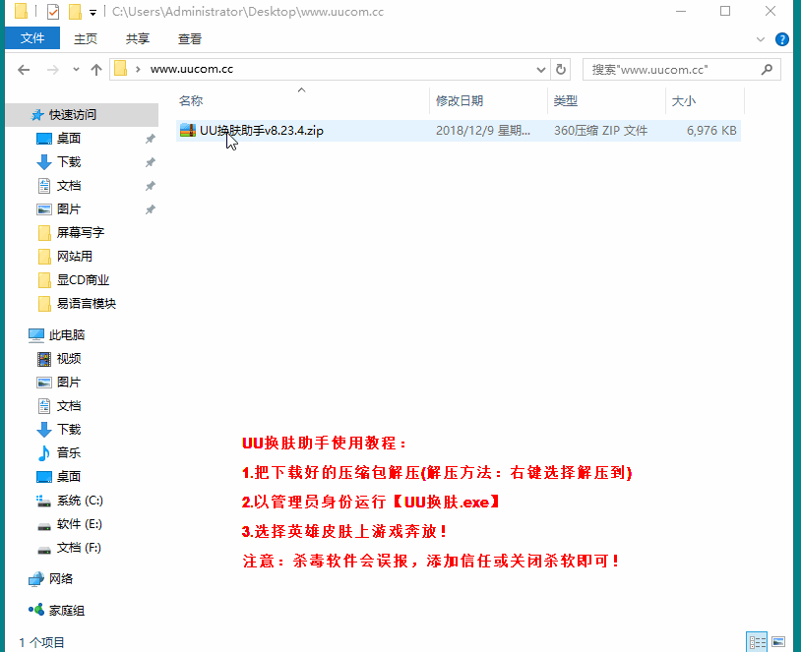This screenshot has height=652, width=801.
Task: Click the 360压缩 ZIP 文件 type cell
Action: (600, 131)
